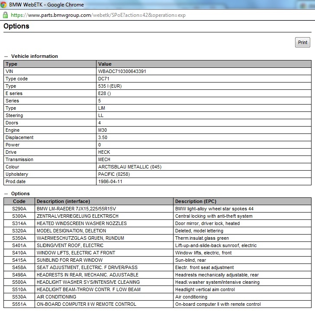Click the Description (EPC) column header

[x=242, y=201]
